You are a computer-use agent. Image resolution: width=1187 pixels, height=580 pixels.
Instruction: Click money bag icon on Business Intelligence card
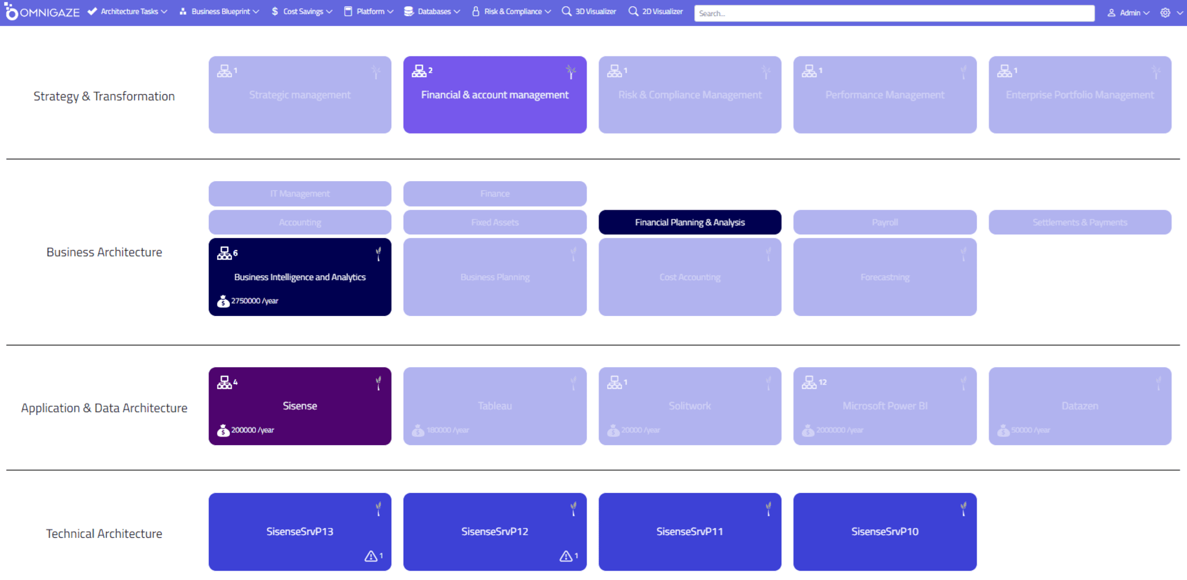[223, 301]
